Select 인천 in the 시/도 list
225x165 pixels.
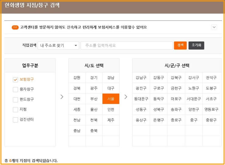click(x=111, y=109)
